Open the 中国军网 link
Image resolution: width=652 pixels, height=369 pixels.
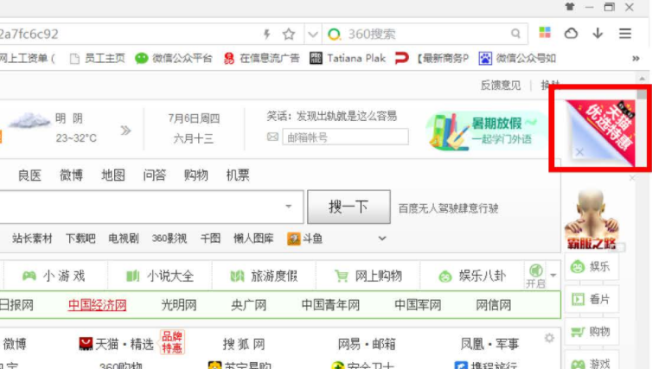[x=418, y=305]
